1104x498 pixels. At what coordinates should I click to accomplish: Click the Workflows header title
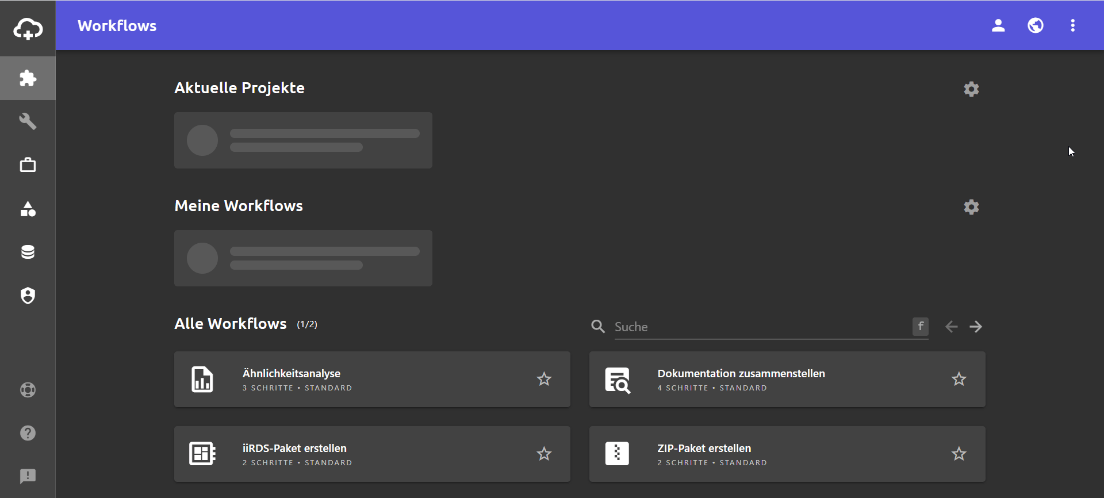(117, 26)
